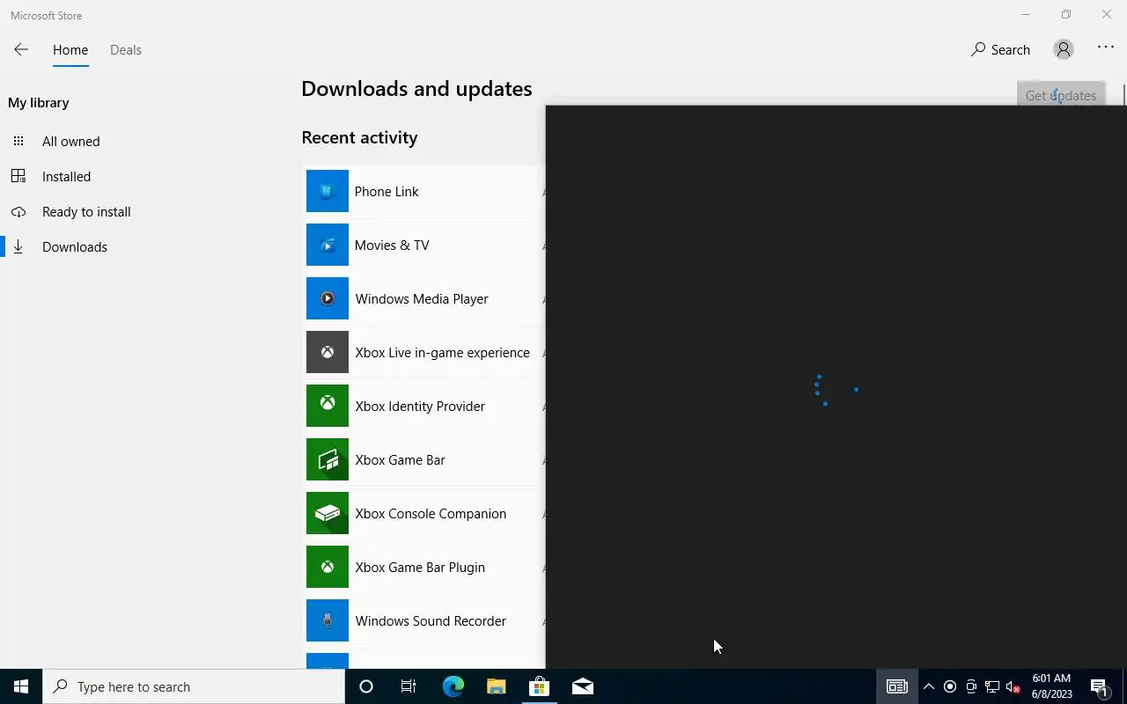Open the Movies & TV app icon
Screen dimensions: 1127x704
tap(328, 245)
